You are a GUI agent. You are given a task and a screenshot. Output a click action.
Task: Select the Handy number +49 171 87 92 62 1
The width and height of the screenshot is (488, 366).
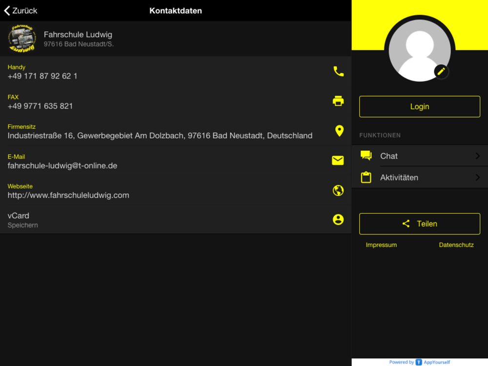coord(42,76)
